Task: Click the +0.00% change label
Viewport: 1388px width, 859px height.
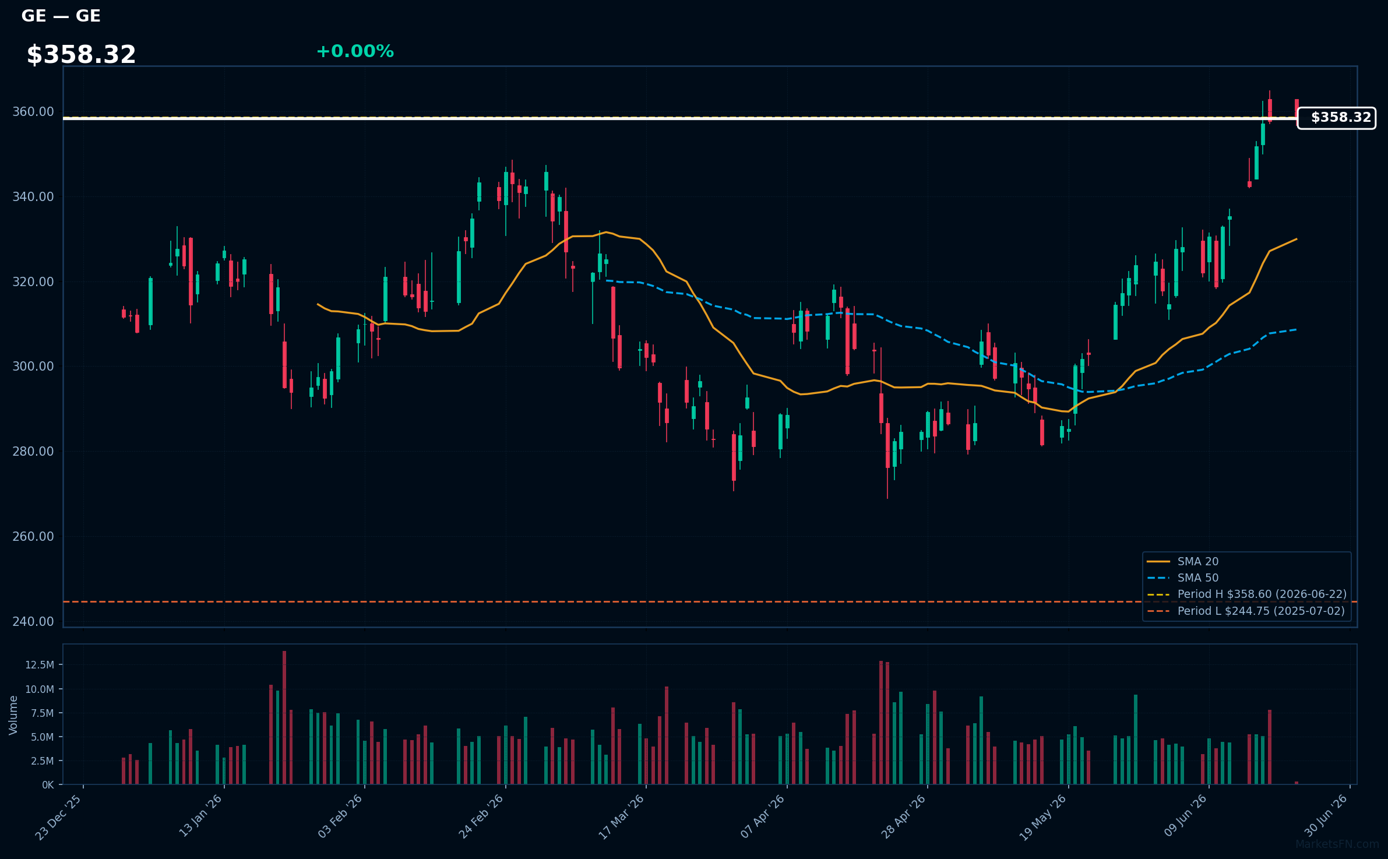Action: [x=355, y=51]
